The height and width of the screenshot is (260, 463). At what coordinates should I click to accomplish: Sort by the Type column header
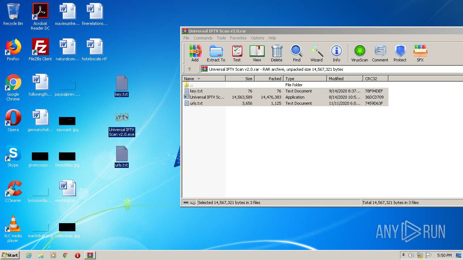(x=305, y=78)
